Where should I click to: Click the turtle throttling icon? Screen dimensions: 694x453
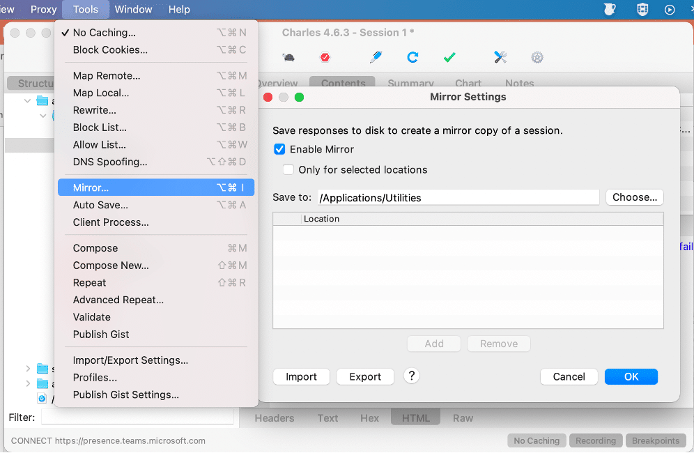[x=288, y=58]
